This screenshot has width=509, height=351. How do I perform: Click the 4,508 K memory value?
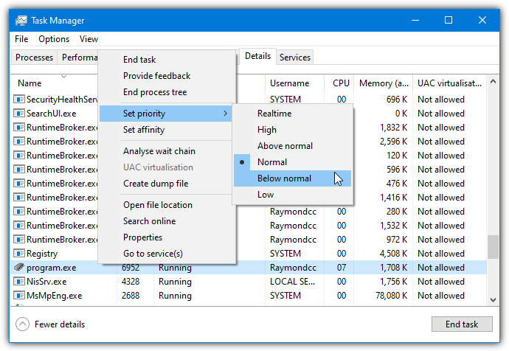tap(393, 254)
